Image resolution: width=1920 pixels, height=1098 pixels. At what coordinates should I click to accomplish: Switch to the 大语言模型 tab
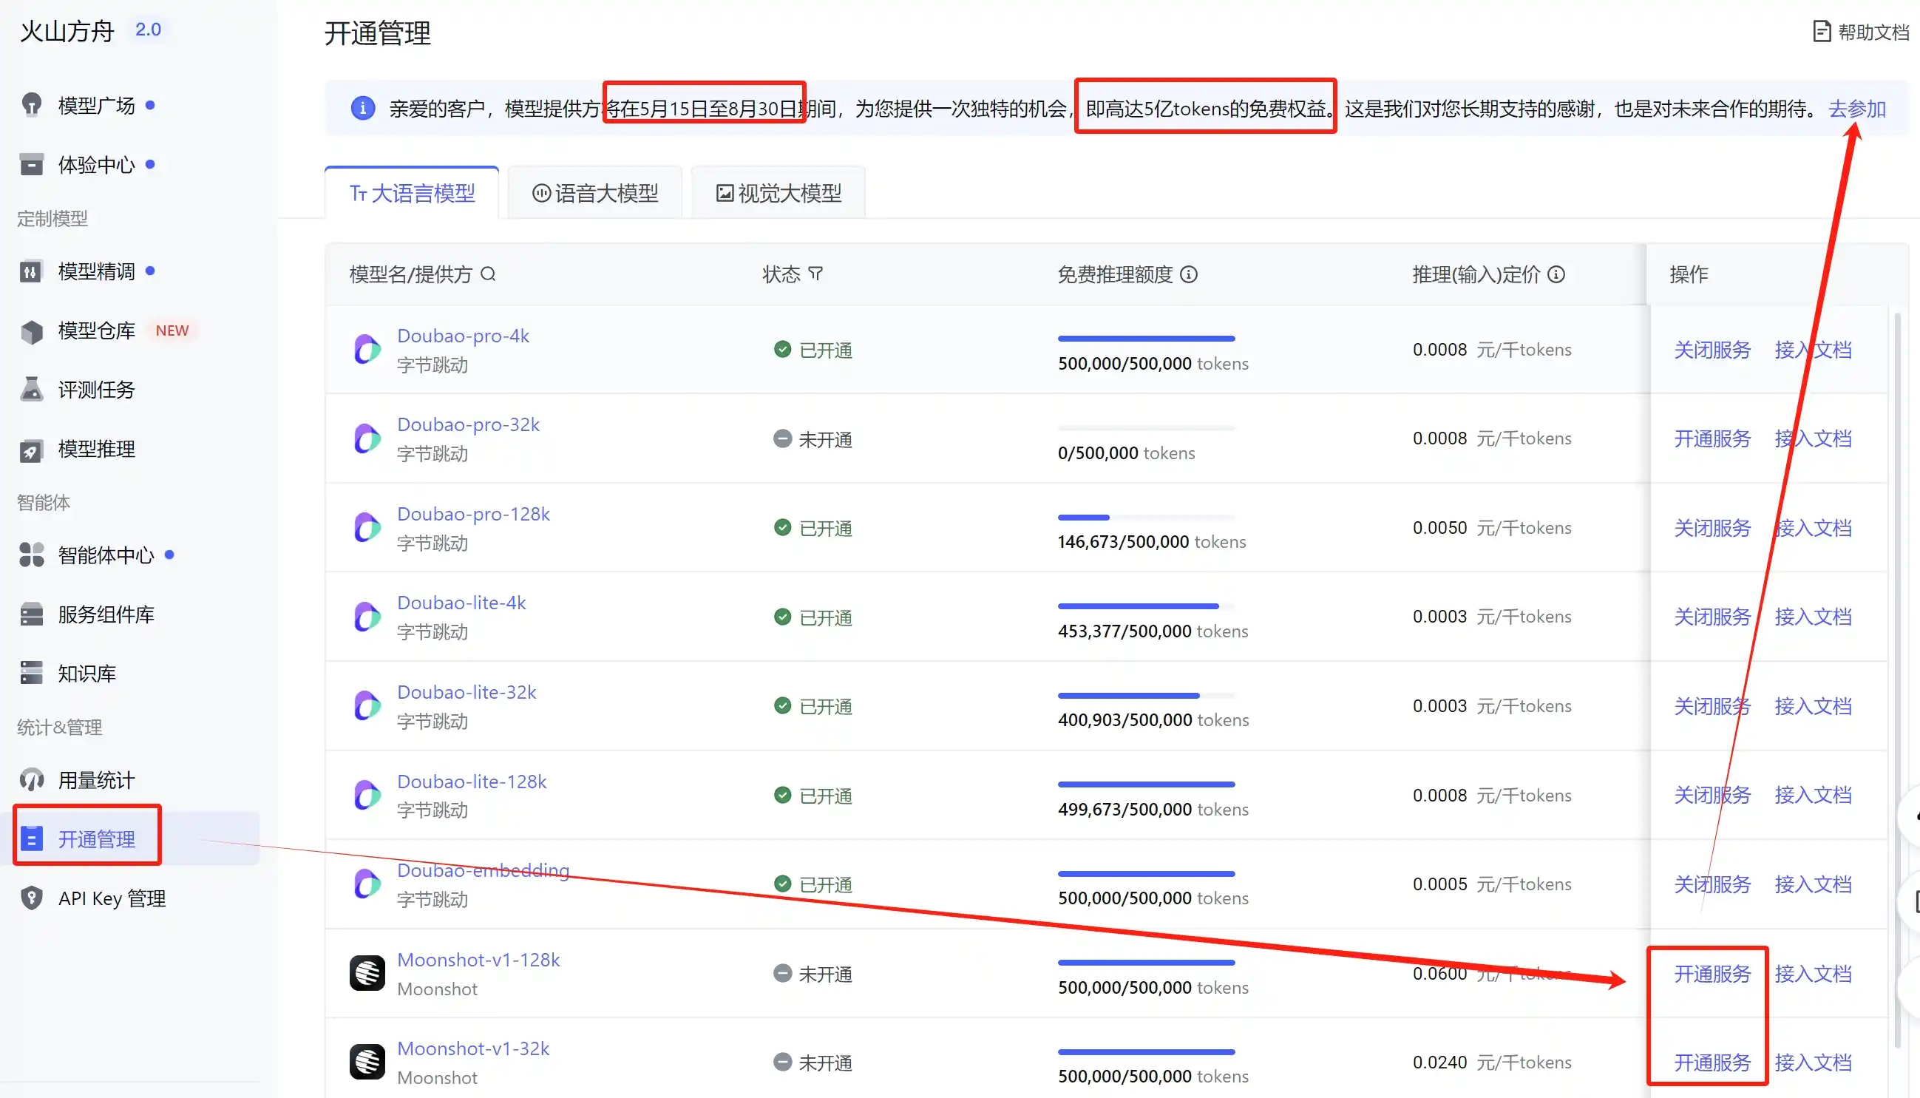click(413, 193)
